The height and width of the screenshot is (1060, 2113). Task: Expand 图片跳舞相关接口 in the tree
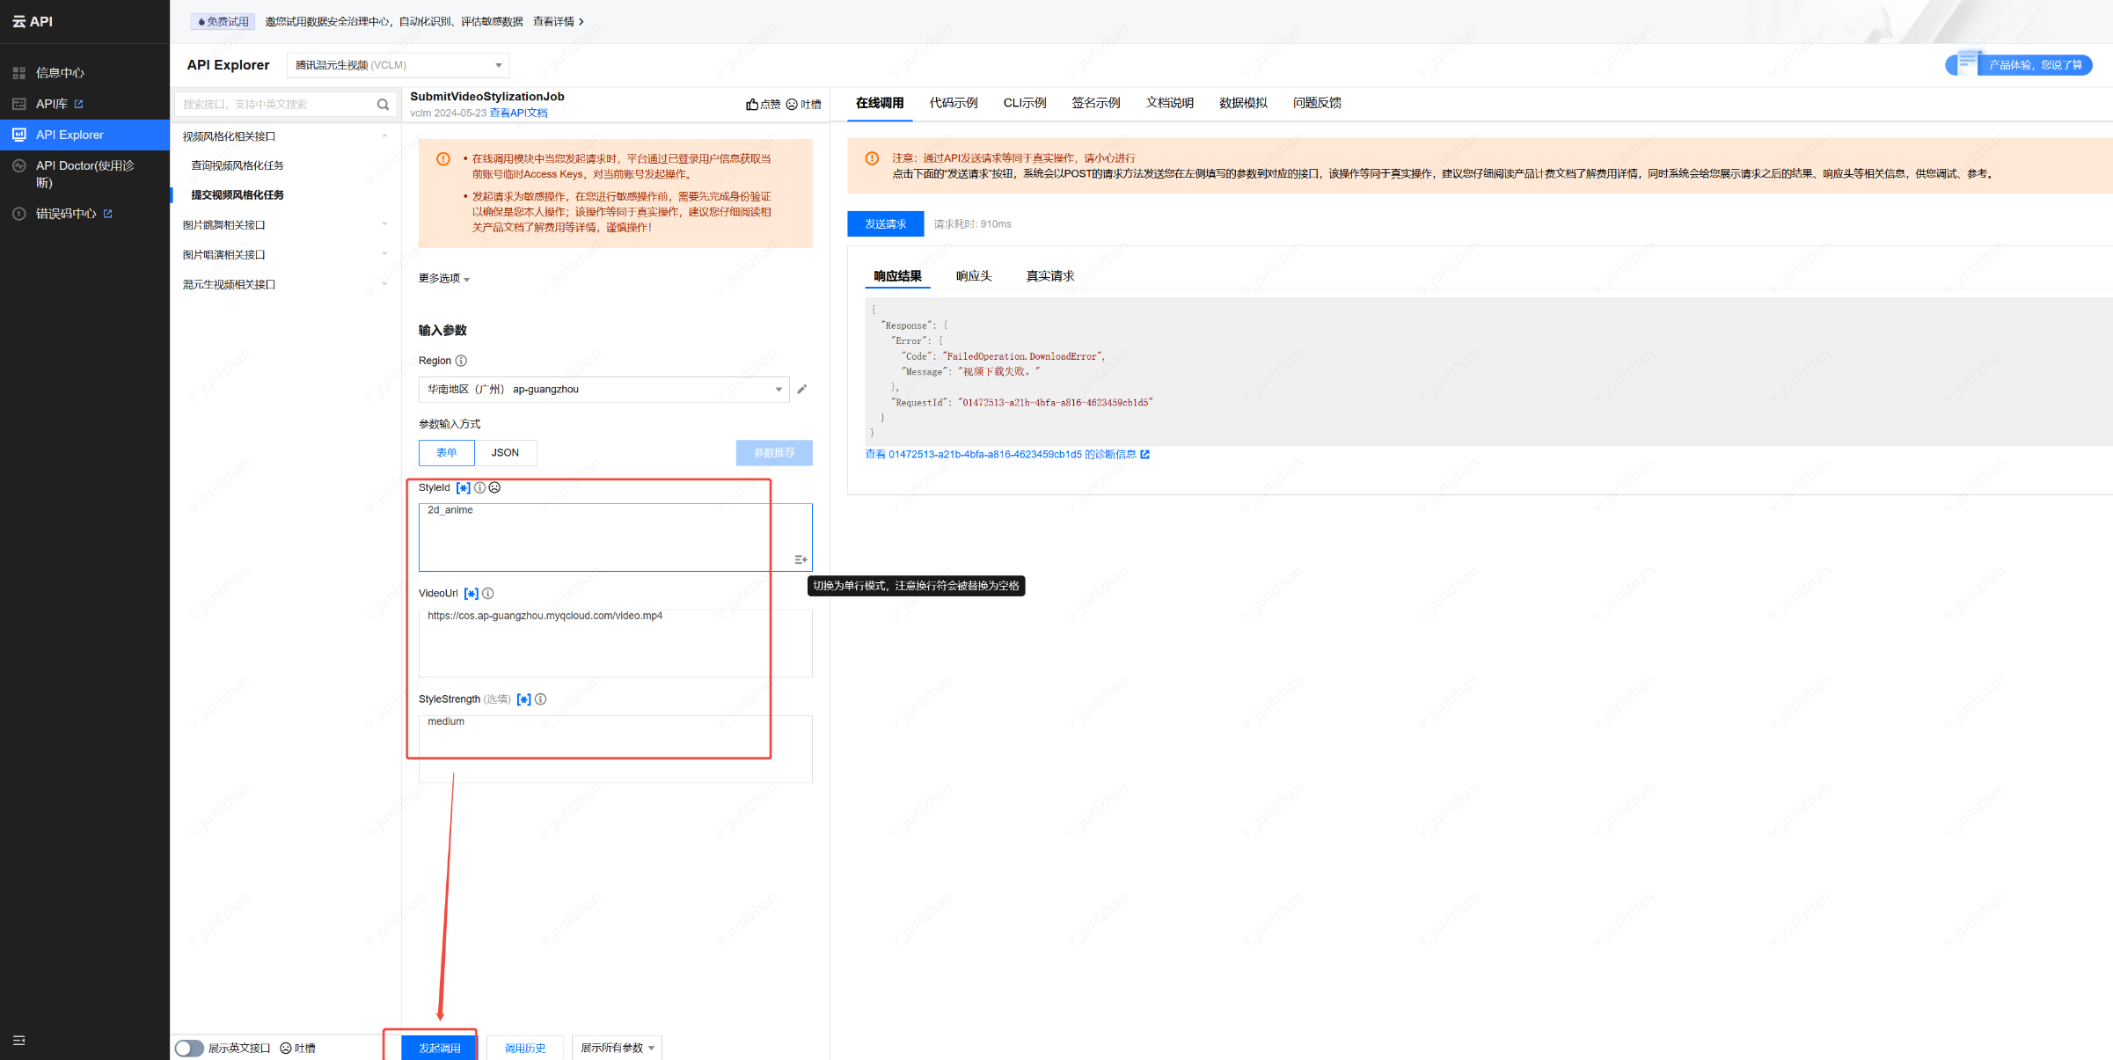224,225
